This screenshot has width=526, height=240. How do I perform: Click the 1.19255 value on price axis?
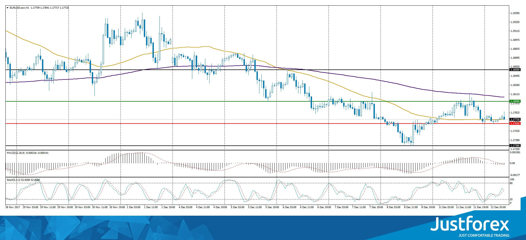pyautogui.click(x=515, y=22)
